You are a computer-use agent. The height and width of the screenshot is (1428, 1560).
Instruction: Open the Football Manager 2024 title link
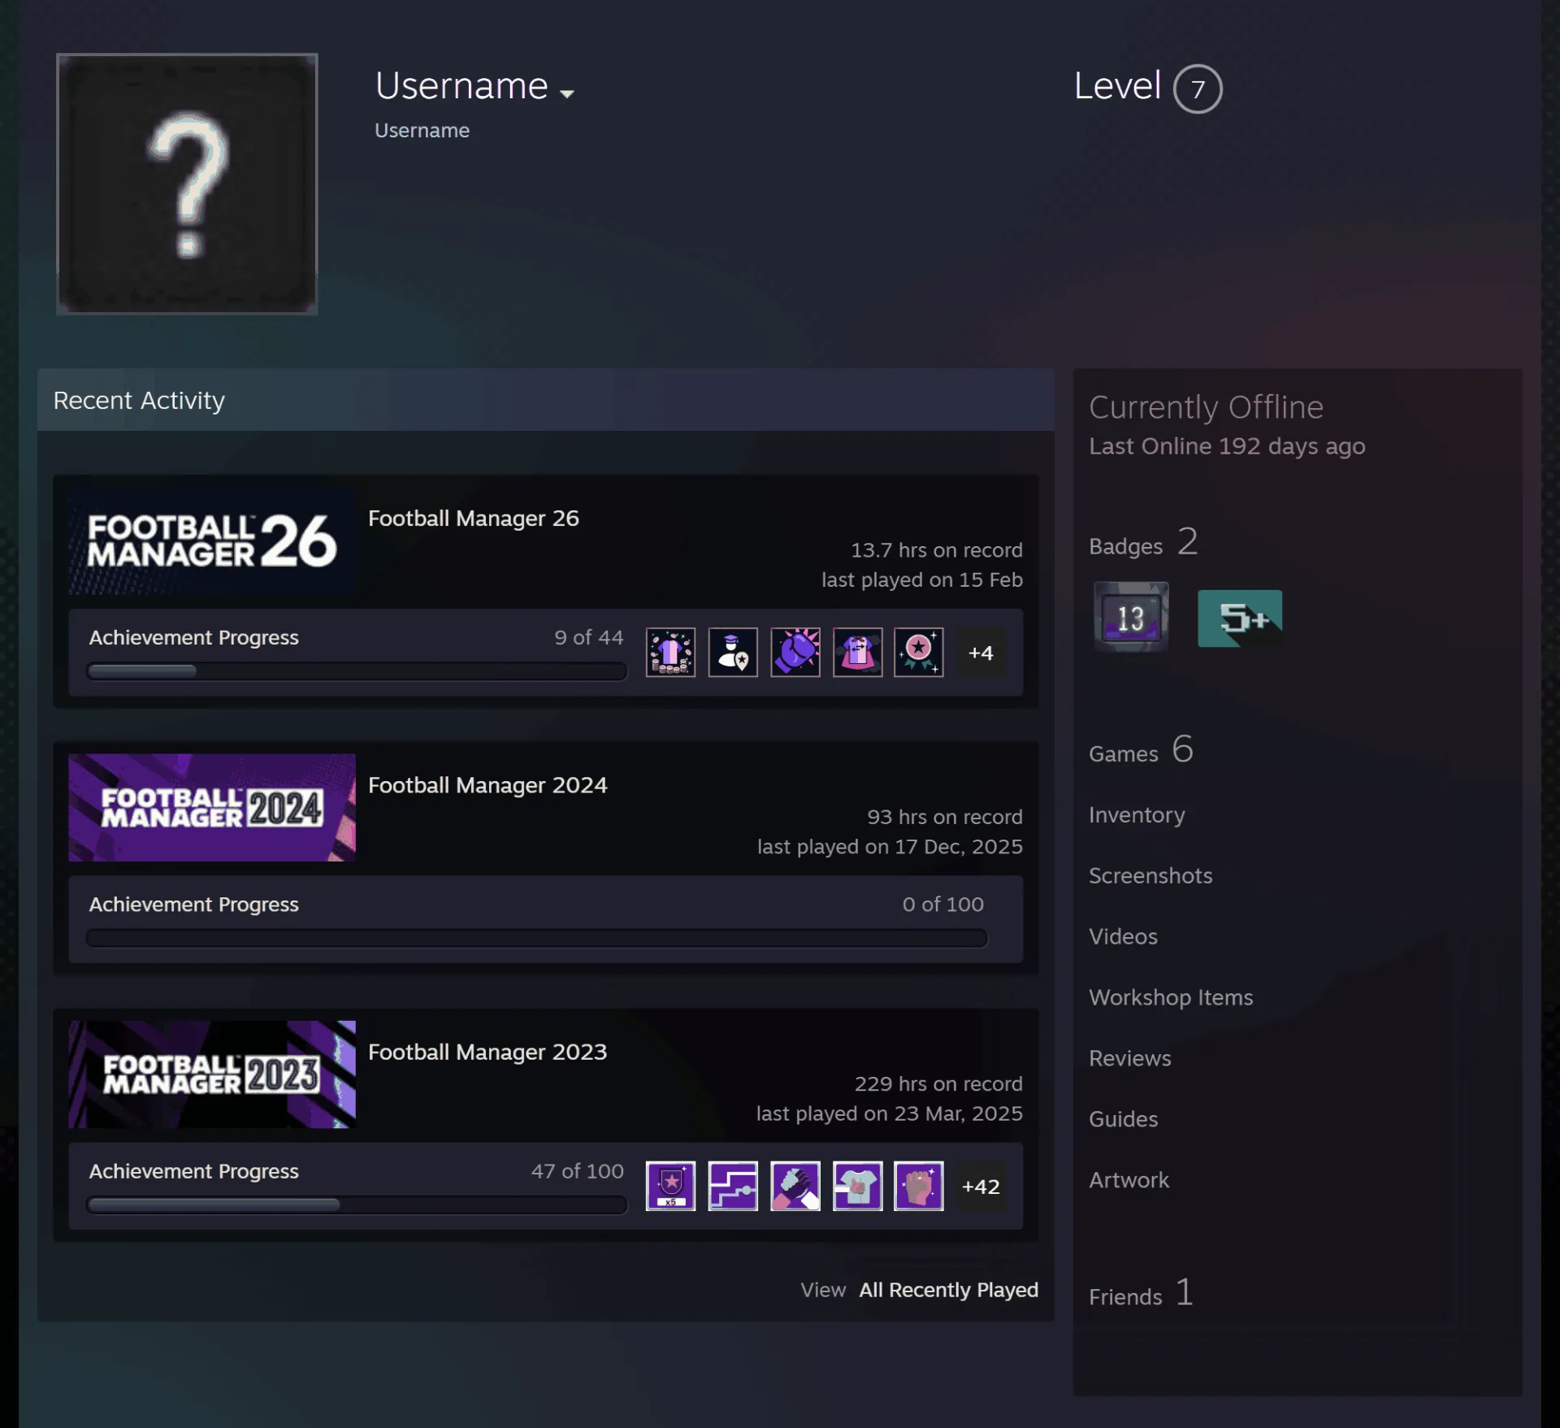tap(487, 784)
